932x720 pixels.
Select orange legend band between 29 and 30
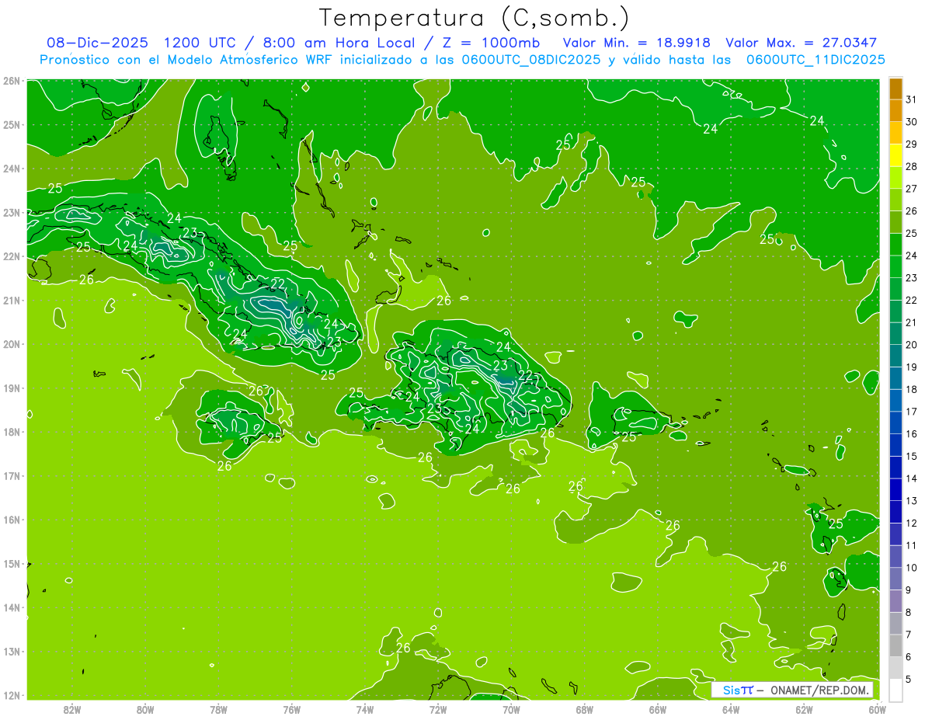click(896, 133)
